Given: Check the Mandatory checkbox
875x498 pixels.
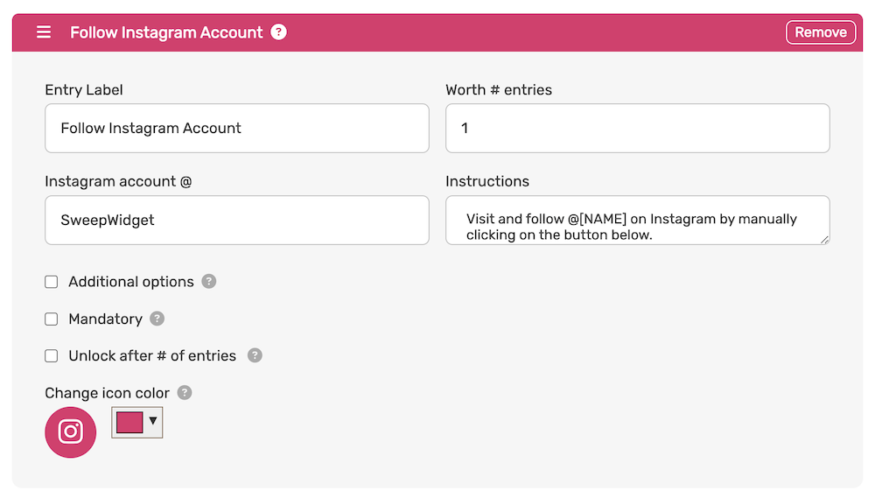Looking at the screenshot, I should pos(52,319).
